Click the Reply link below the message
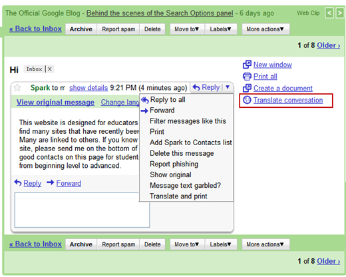This screenshot has height=277, width=346. 33,183
